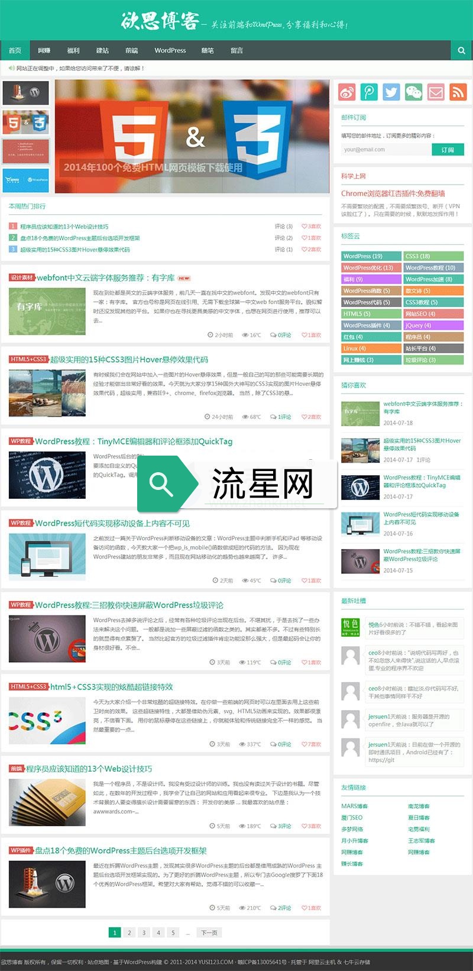The image size is (473, 971).
Task: Open the MARS博客 friend link
Action: point(354,806)
